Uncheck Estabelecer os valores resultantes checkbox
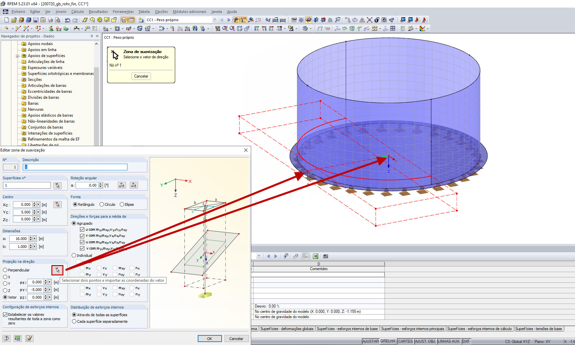 (x=5, y=315)
